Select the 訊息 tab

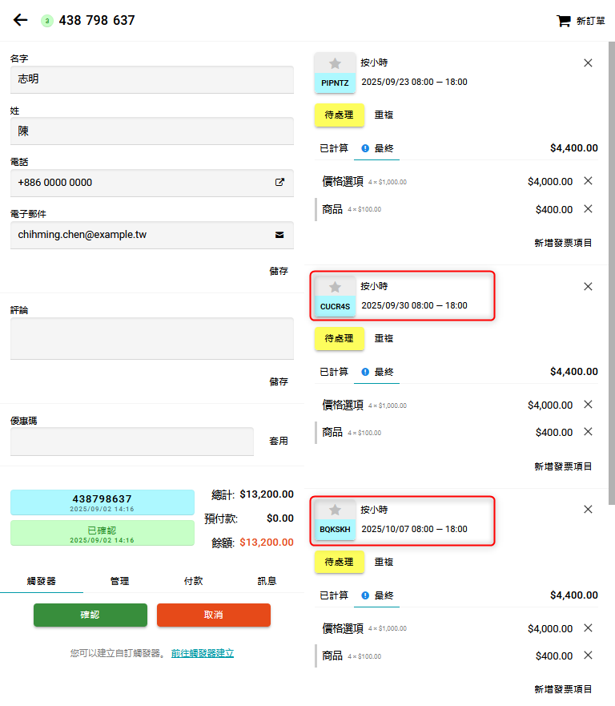[267, 581]
